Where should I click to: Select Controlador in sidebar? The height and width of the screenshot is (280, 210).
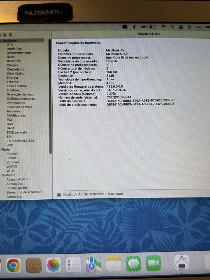(15, 69)
